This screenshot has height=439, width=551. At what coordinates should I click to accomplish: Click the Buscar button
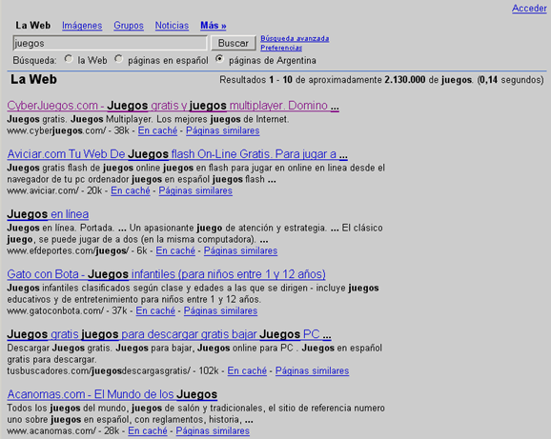233,43
